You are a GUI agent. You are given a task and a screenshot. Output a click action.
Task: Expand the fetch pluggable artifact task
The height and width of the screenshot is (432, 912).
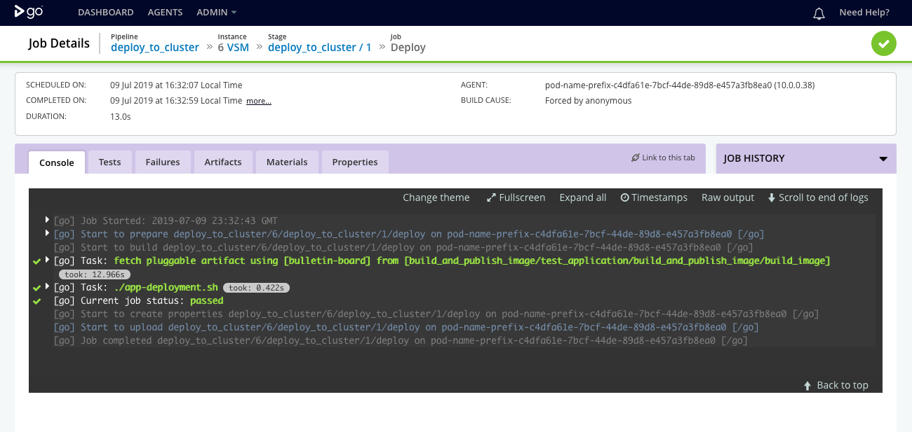pyautogui.click(x=47, y=260)
